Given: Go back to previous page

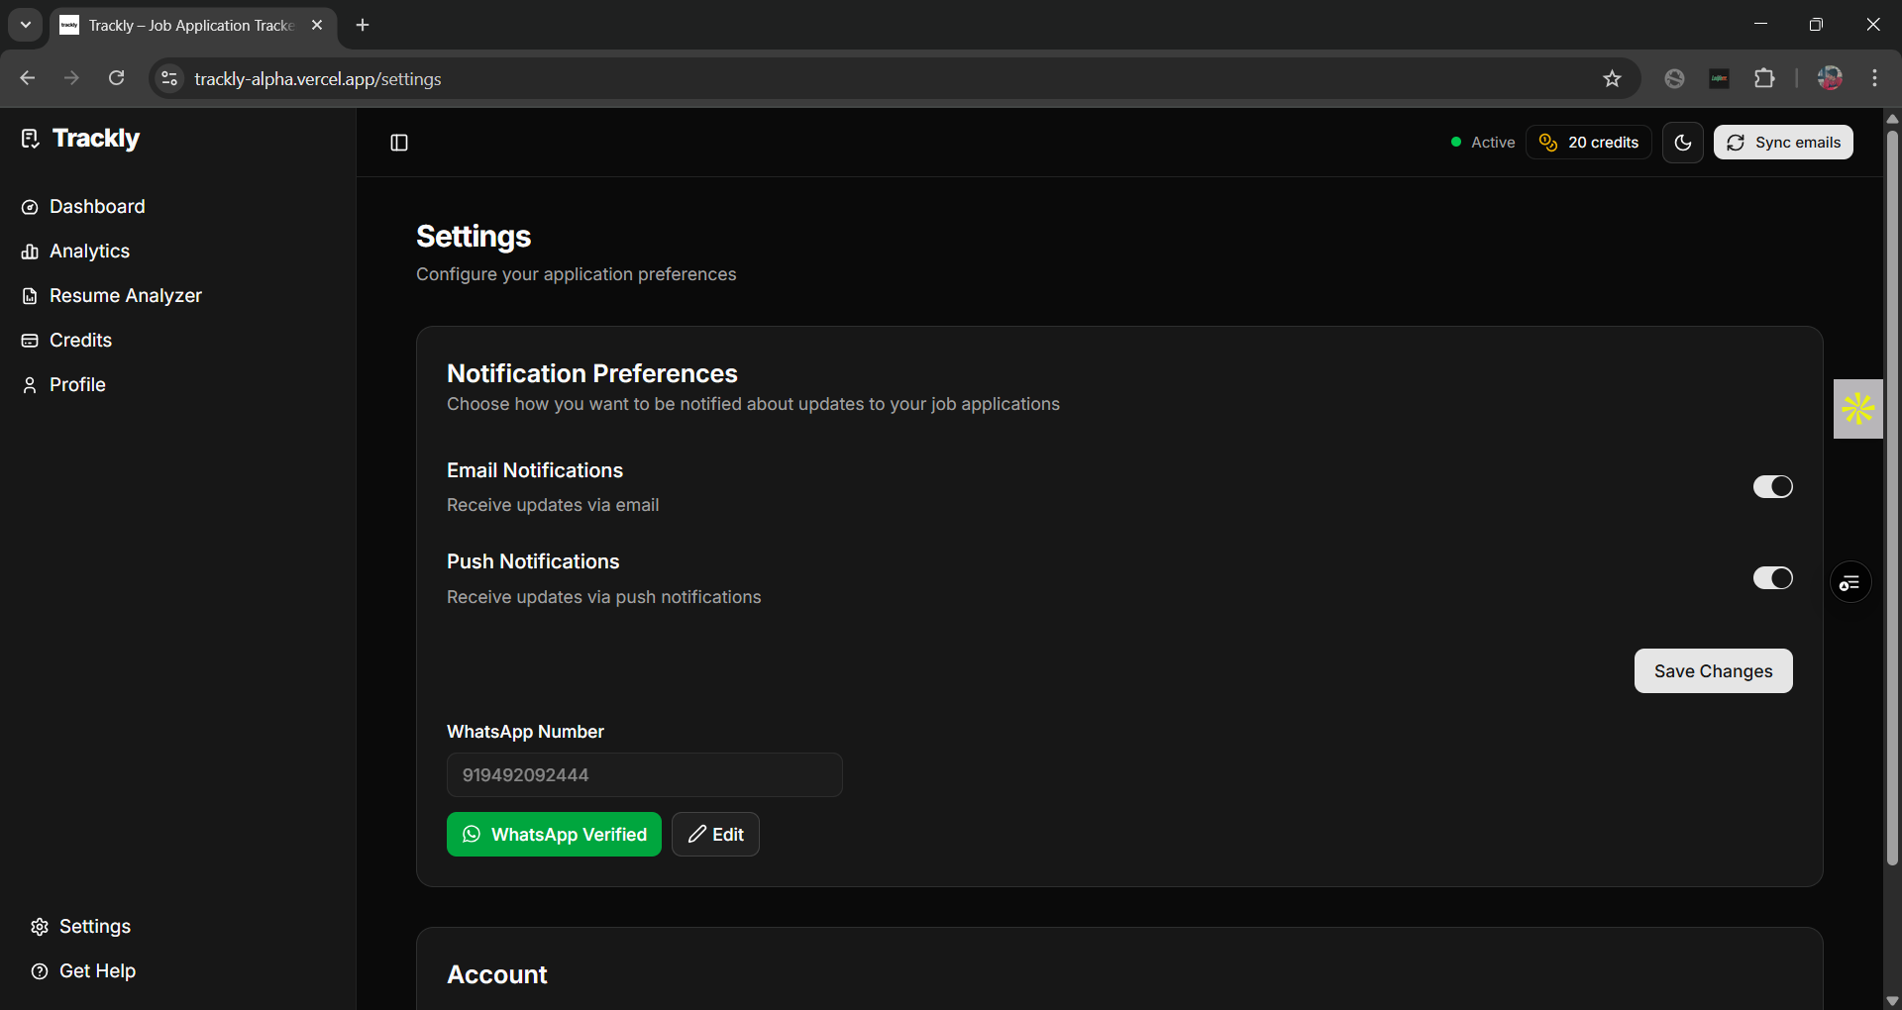Looking at the screenshot, I should [x=28, y=78].
